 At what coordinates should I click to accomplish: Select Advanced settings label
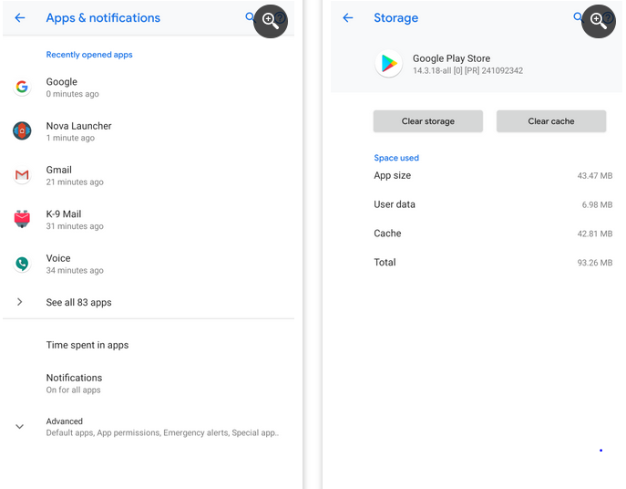pos(65,421)
